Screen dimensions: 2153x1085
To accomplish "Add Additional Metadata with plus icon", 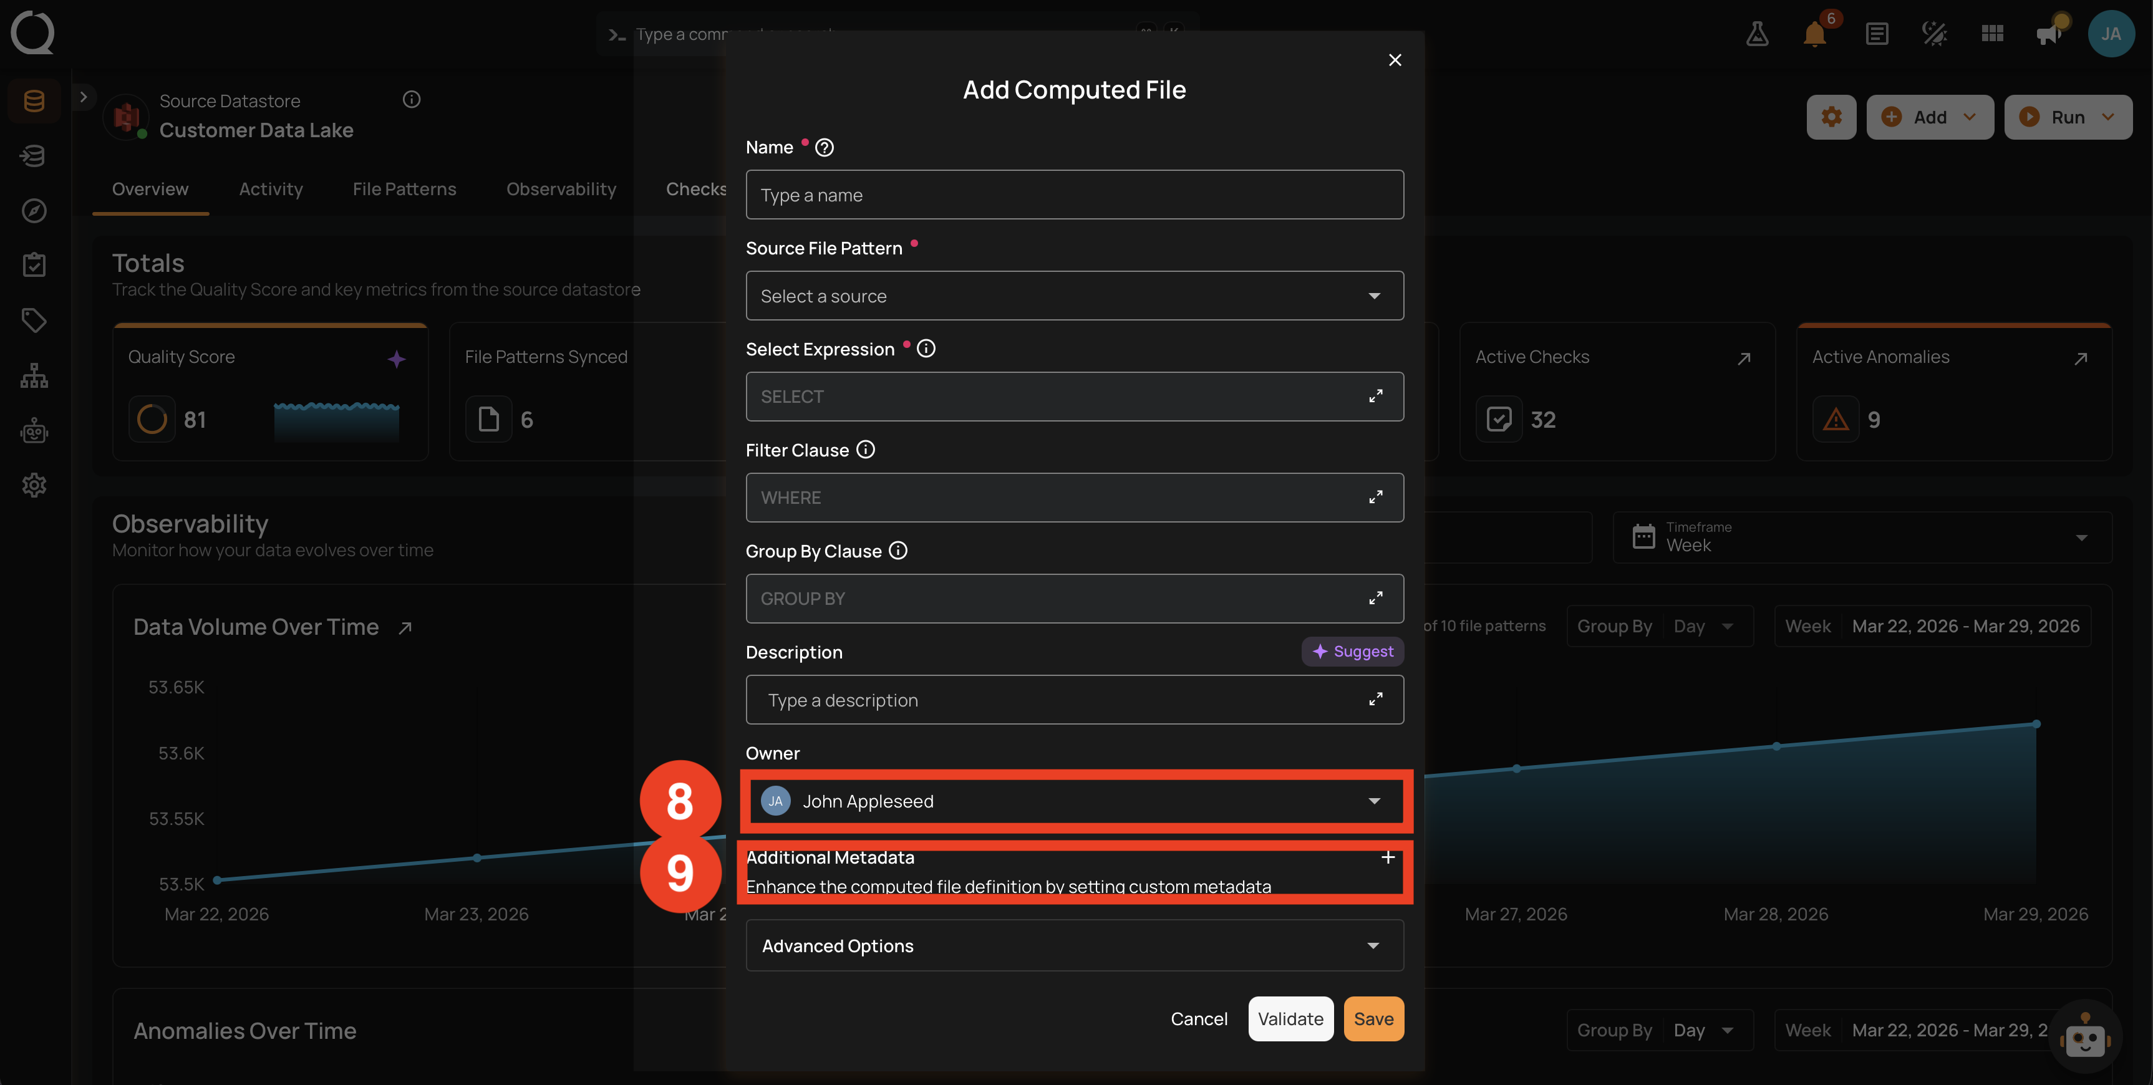I will coord(1388,857).
